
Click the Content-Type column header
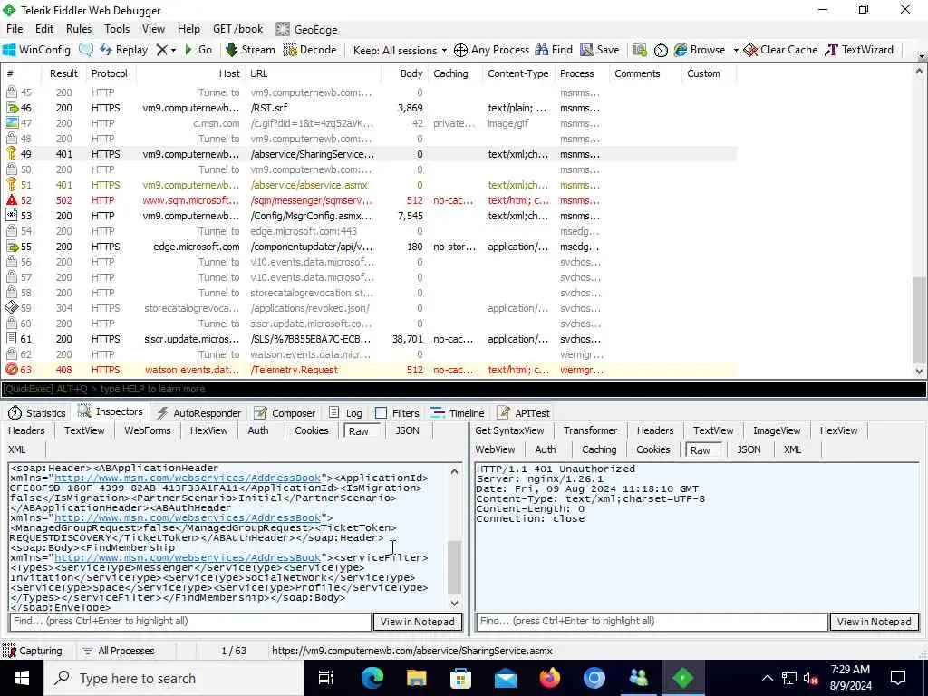click(x=517, y=73)
